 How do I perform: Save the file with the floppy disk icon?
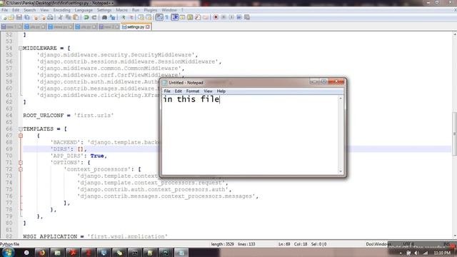(x=19, y=17)
